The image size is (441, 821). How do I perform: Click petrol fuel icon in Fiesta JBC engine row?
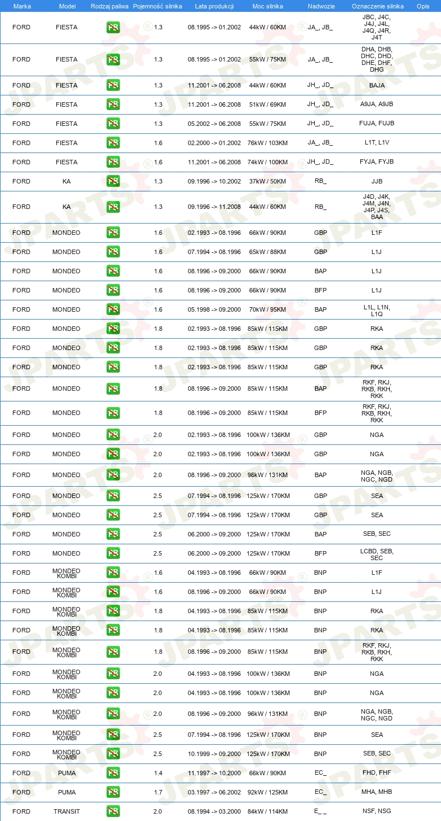point(113,27)
